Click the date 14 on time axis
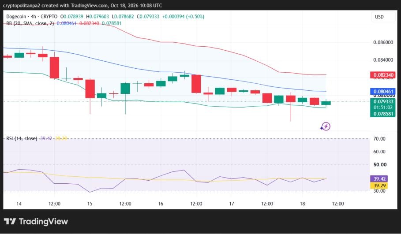 19,204
